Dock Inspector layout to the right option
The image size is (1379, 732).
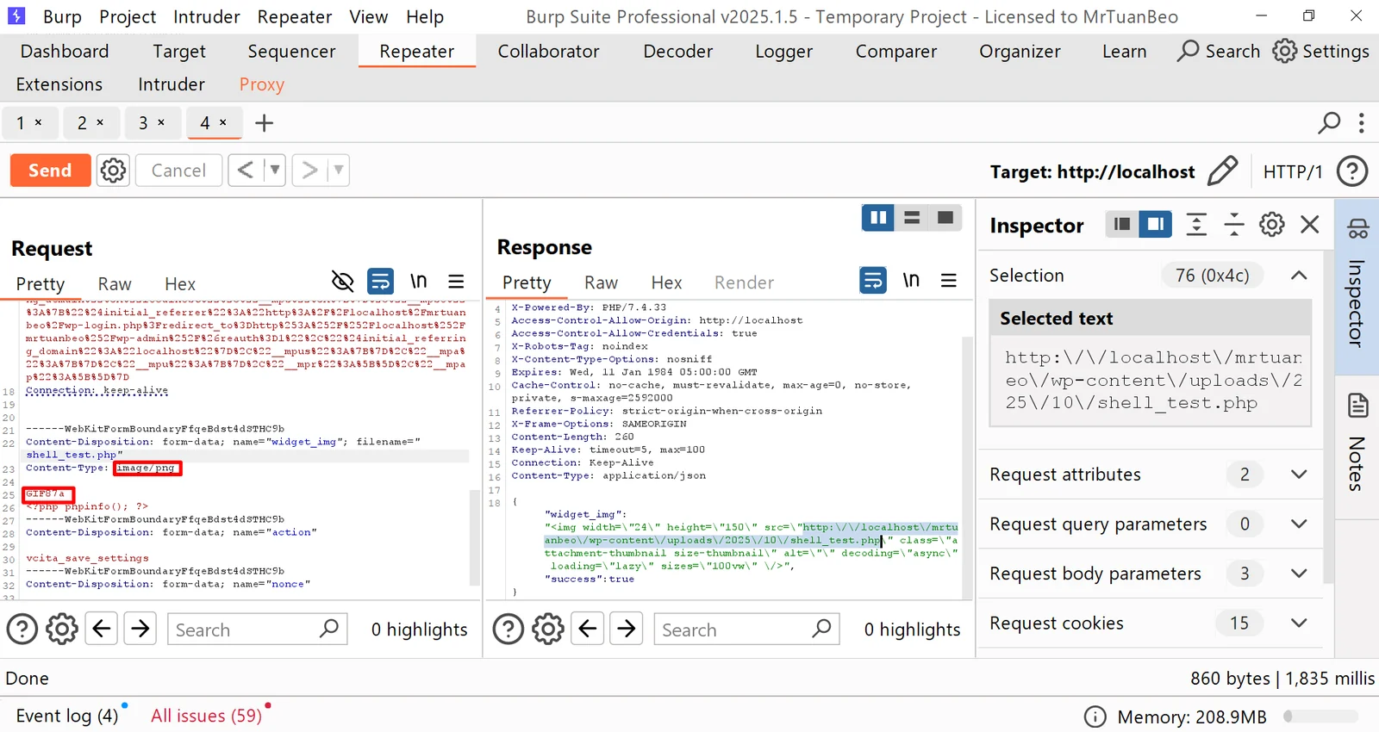pos(1155,225)
